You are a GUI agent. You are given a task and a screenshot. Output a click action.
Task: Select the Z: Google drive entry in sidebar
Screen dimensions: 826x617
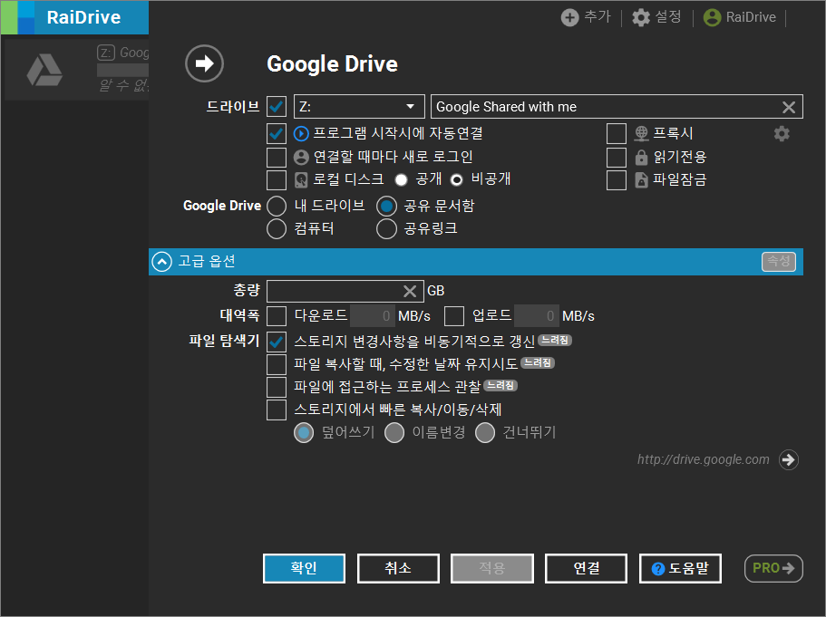77,70
